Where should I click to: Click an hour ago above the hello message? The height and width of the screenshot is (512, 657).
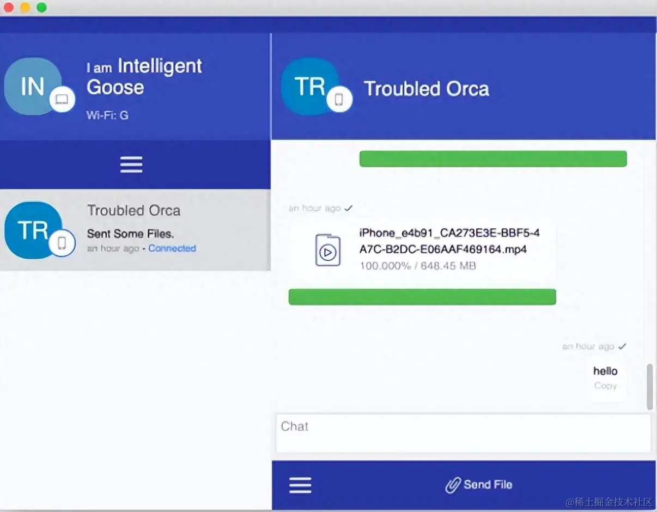pyautogui.click(x=588, y=346)
